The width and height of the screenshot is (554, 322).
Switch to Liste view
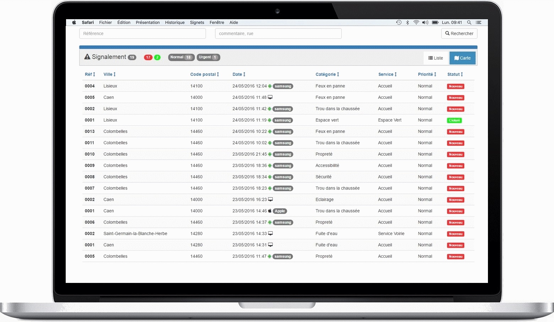pos(436,58)
